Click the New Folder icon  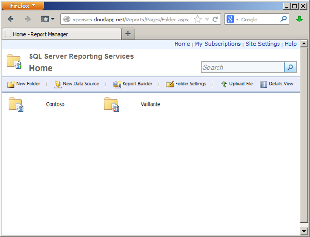(x=11, y=84)
